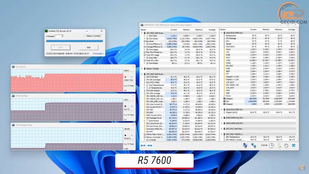Viewport: 309px width, 174px height.
Task: Click the Bus Clock sensor clock icon
Action: tap(145, 41)
